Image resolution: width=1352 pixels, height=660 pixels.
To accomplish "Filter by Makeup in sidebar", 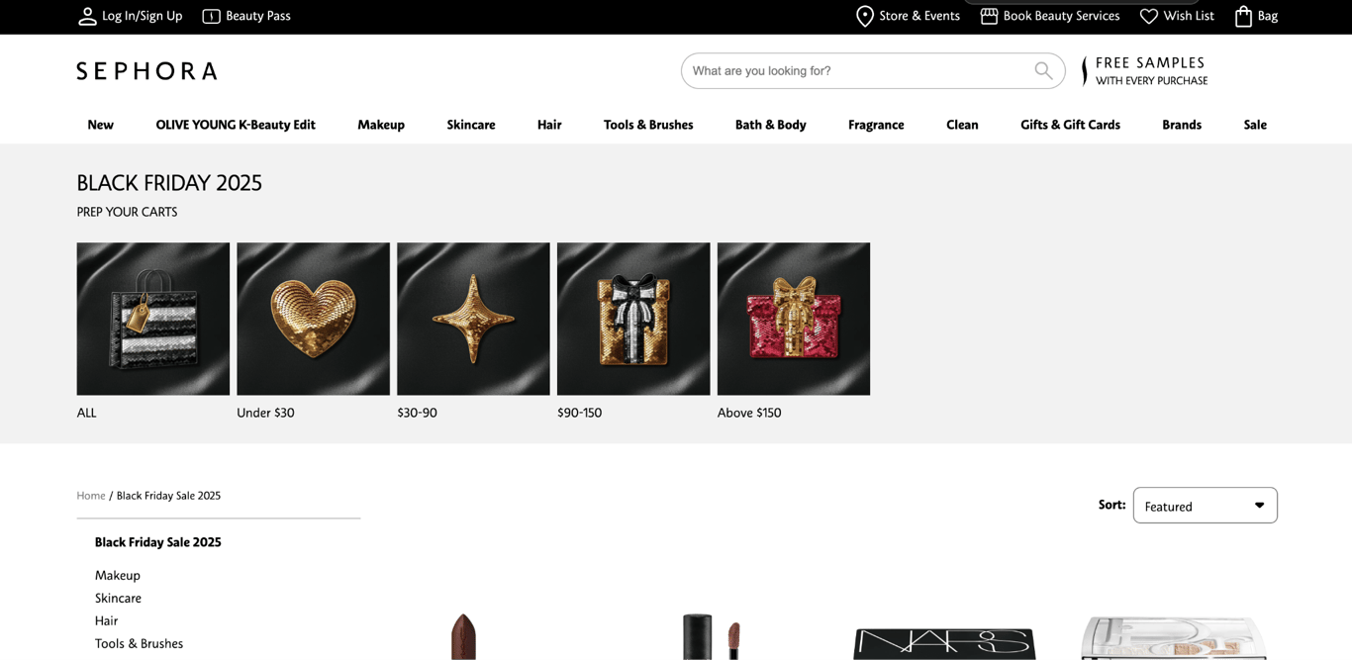I will (118, 575).
